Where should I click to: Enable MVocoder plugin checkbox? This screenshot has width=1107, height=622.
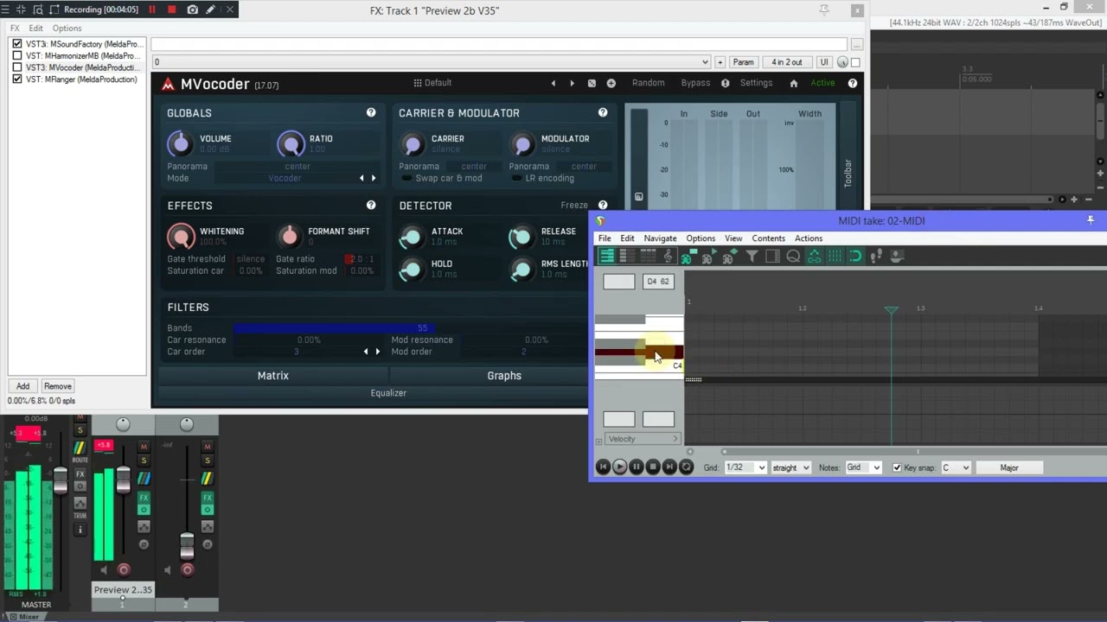click(17, 67)
